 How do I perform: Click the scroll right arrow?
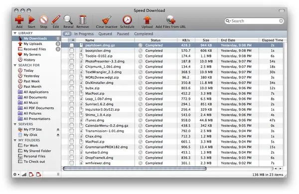(x=280, y=169)
